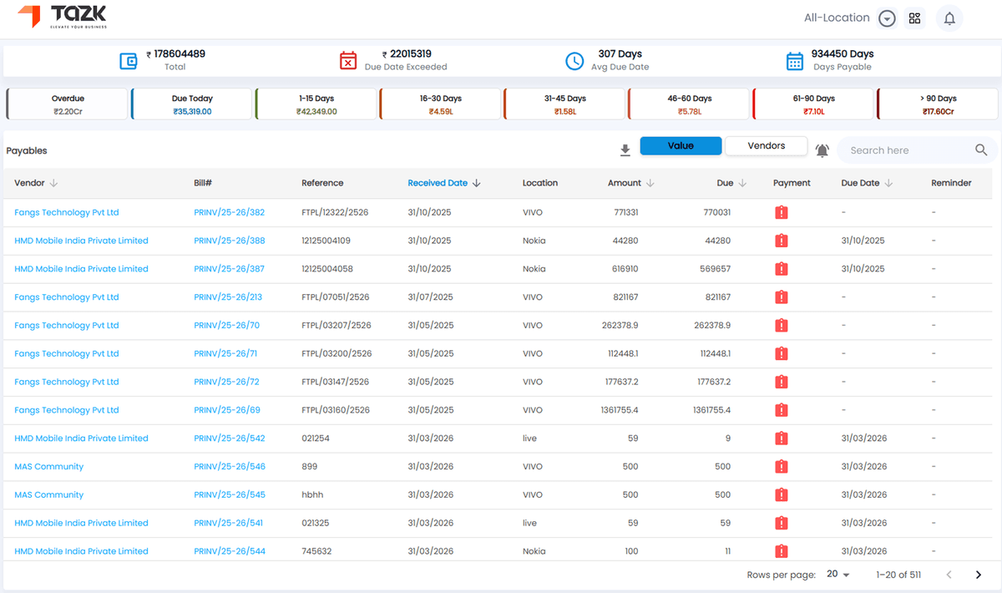Click the Due Date Exceeded calendar icon
1002x593 pixels.
coord(348,61)
